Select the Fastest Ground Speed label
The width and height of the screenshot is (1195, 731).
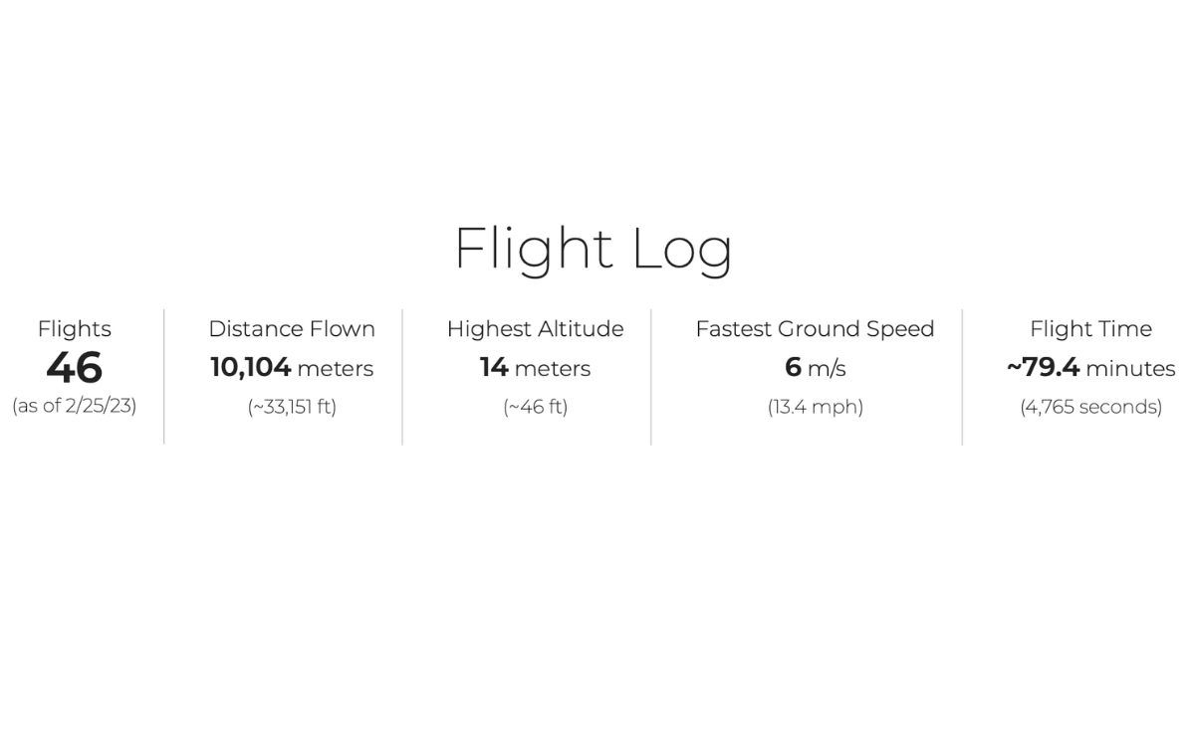pos(815,329)
